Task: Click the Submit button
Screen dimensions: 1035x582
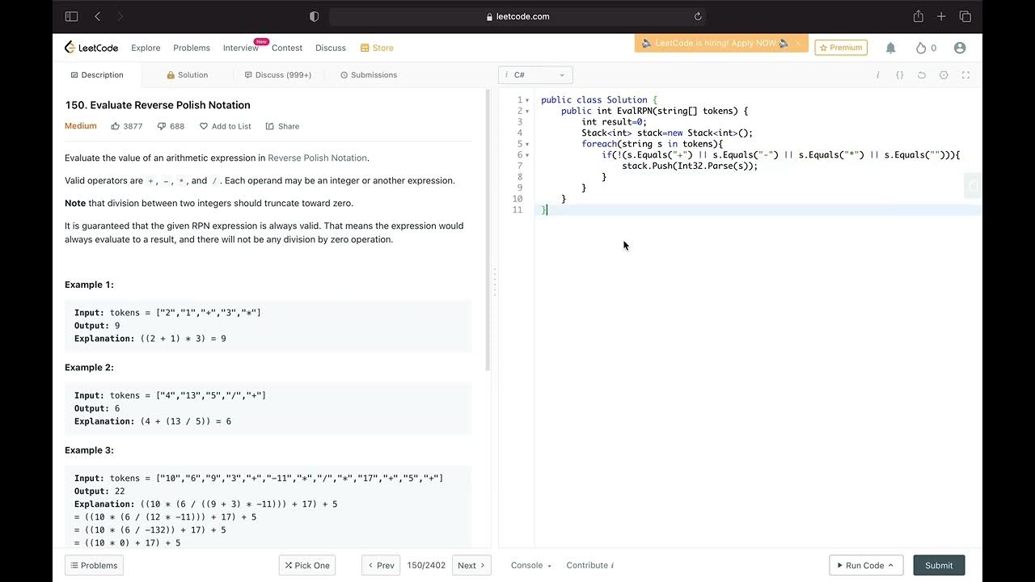Action: [939, 565]
